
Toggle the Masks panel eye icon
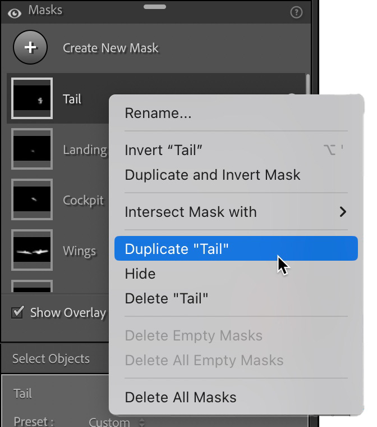pos(15,12)
